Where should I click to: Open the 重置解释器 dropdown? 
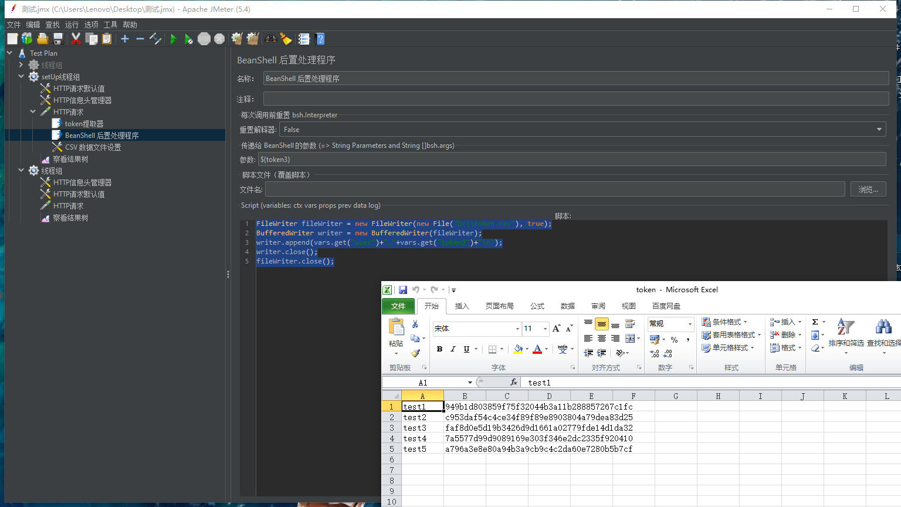point(879,129)
